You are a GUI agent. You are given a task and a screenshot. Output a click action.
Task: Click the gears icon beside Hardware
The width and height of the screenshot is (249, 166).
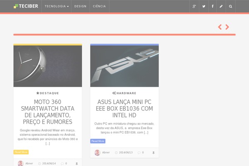[x=114, y=93]
